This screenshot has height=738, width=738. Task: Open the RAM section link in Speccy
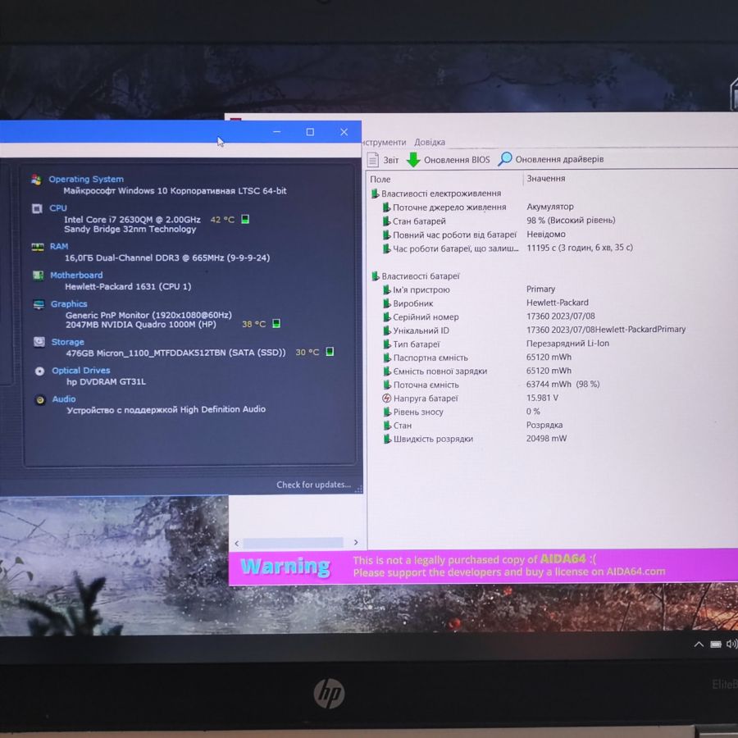click(59, 246)
